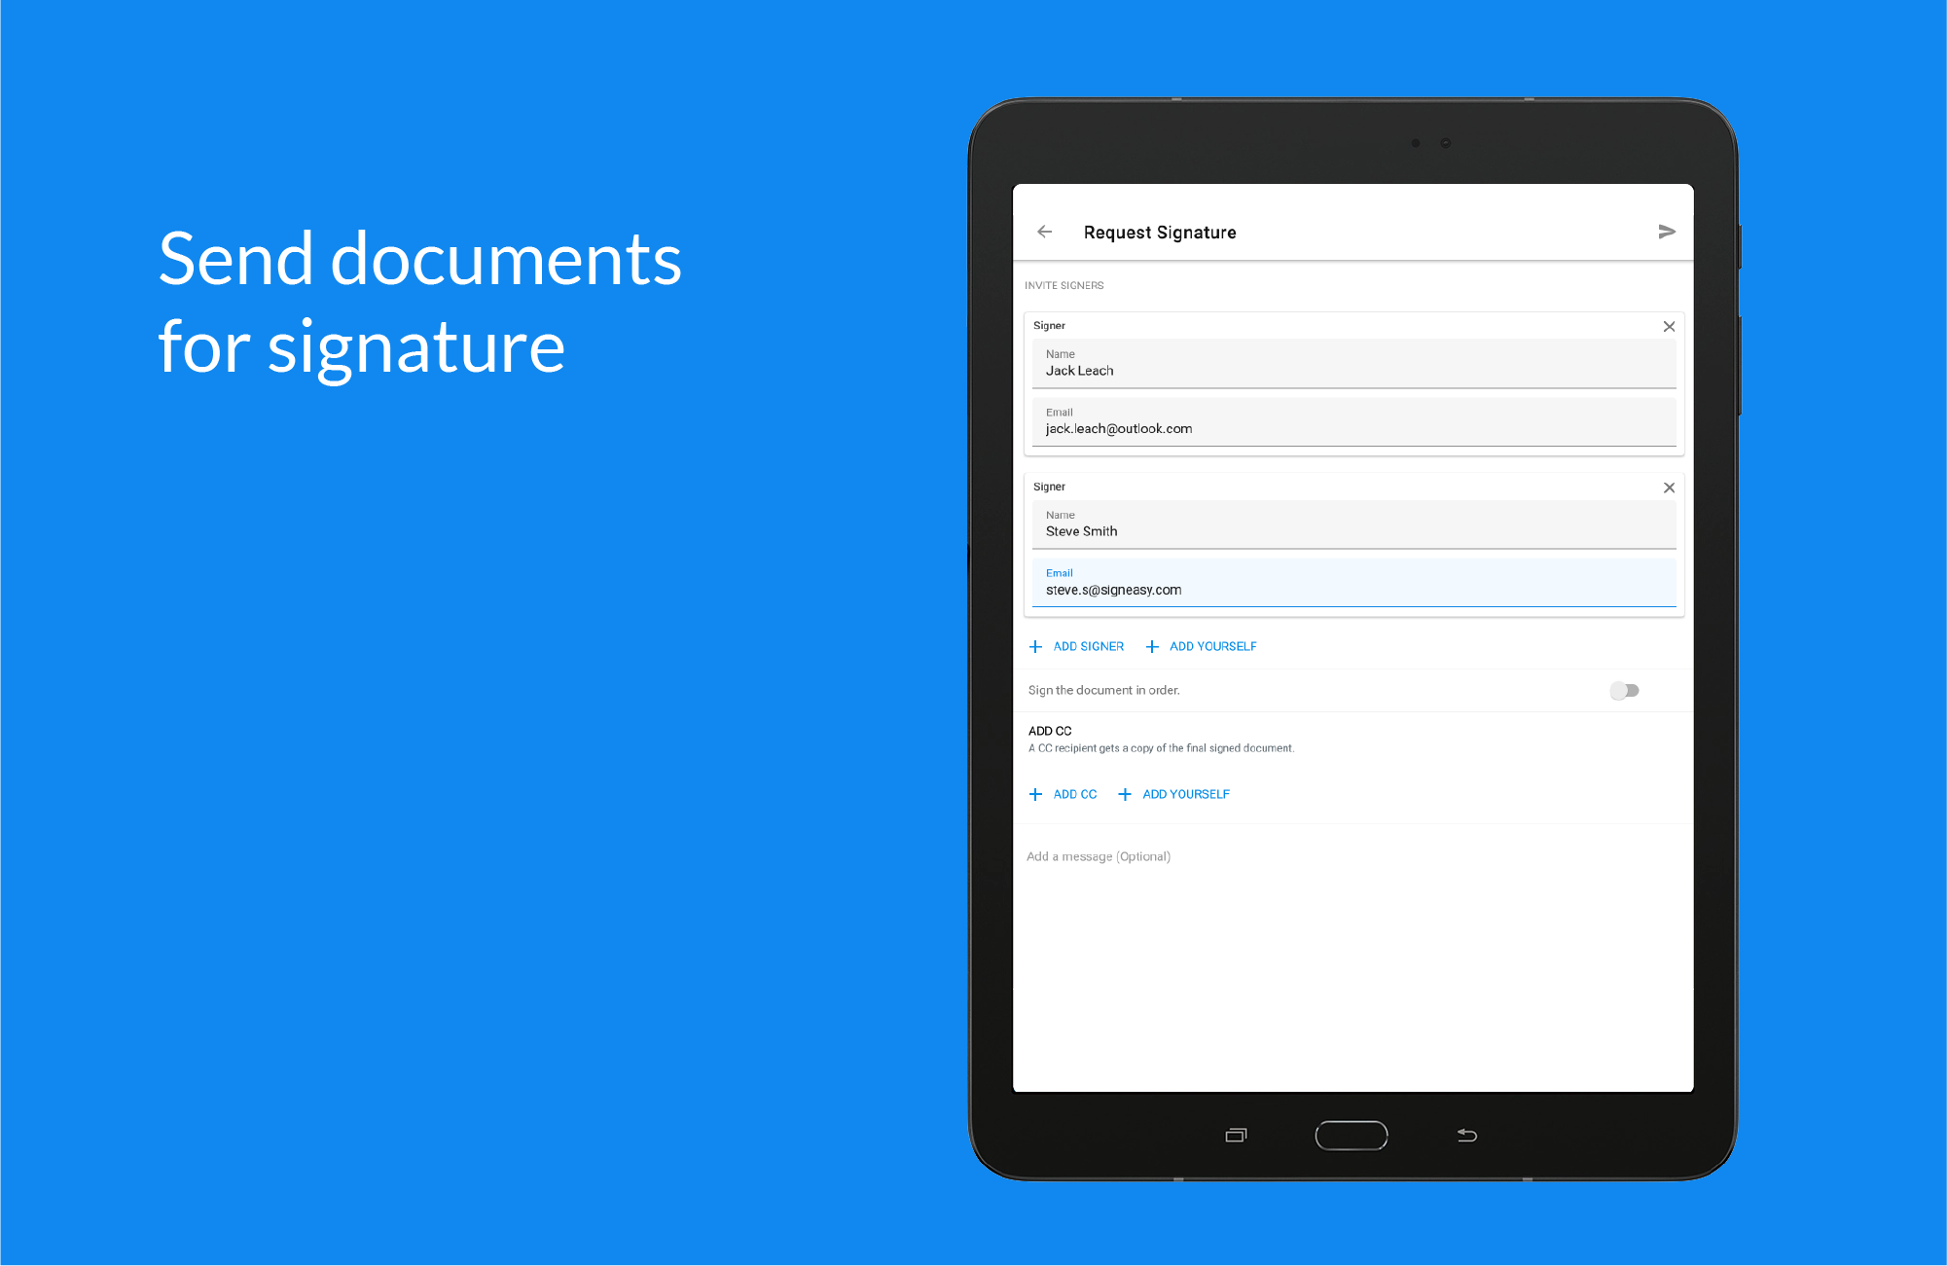
Task: Edit the Jack Leach name field
Action: [1352, 371]
